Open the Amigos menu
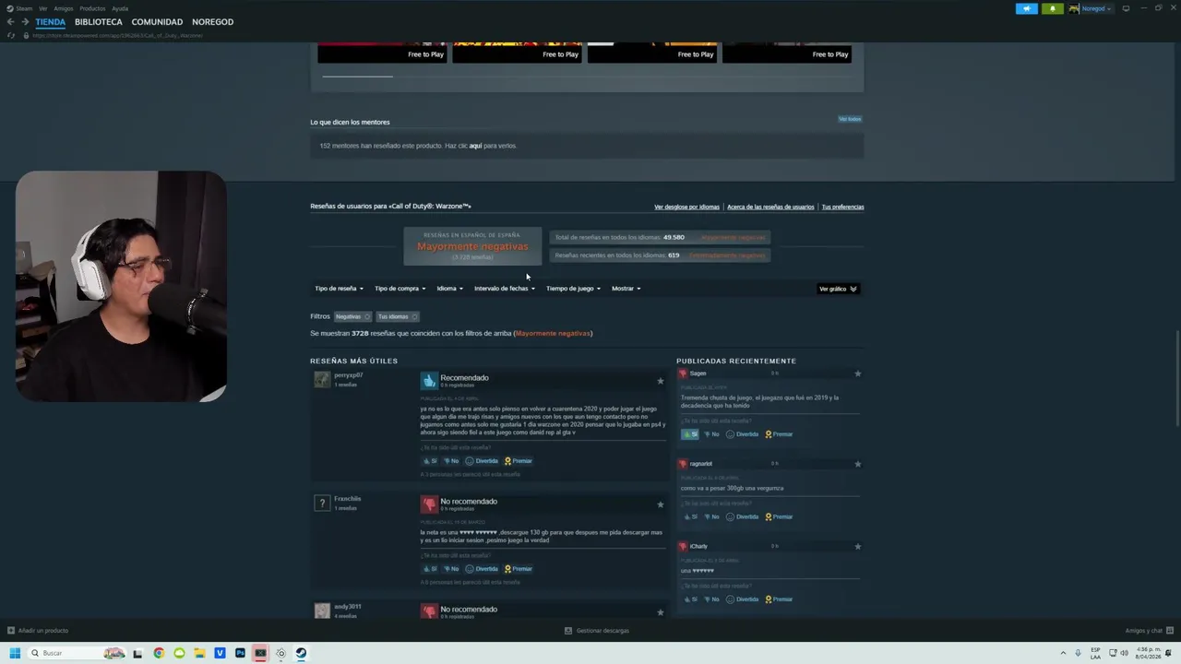The width and height of the screenshot is (1181, 664). (63, 8)
